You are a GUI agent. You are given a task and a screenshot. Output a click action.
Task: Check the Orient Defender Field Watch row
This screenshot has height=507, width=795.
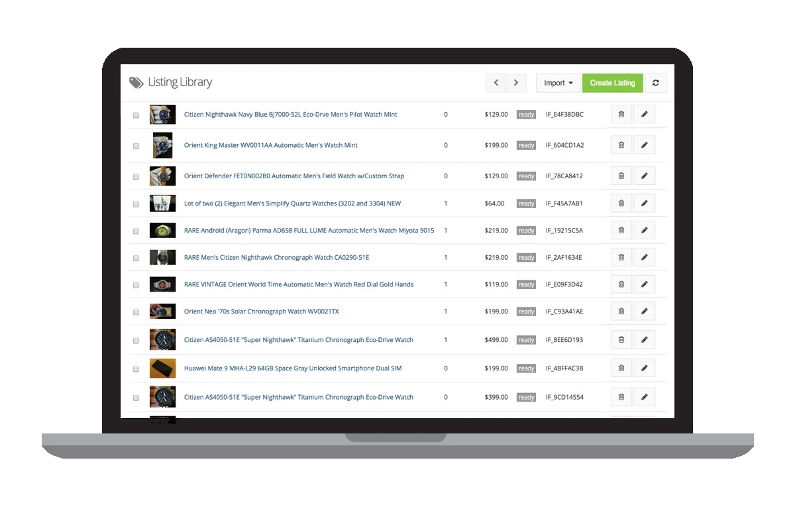click(136, 177)
